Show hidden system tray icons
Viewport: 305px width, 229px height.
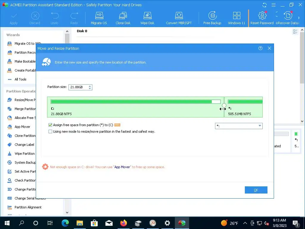245,223
